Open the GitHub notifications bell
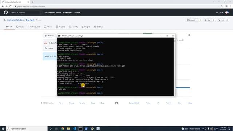The width and height of the screenshot is (233, 131). tap(217, 13)
